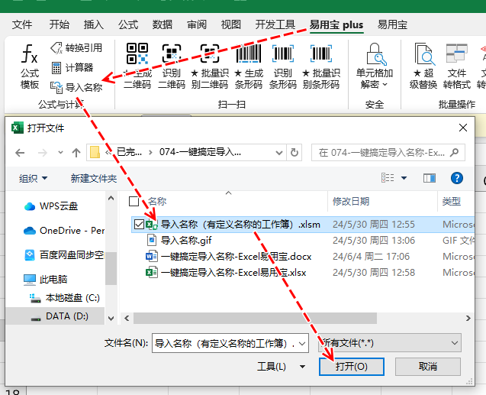Viewport: 486px width, 395px height.
Task: Sort files by 名称 column header
Action: point(157,202)
